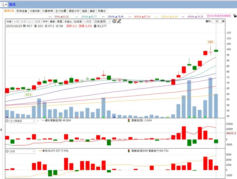Toggle the 趨勢 trend button
237x179 pixels.
point(52,21)
